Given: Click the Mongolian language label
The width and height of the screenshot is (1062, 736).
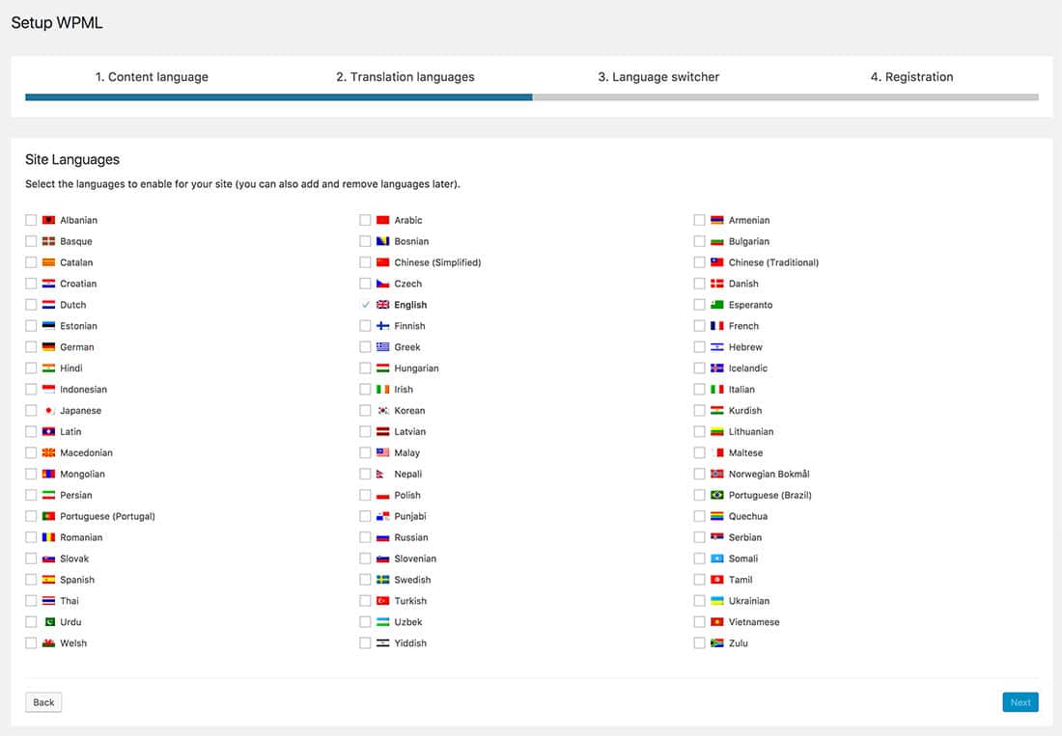Looking at the screenshot, I should (x=82, y=475).
